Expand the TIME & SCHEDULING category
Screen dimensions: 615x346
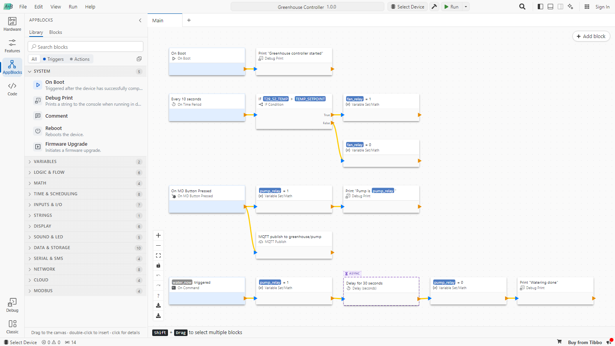(x=85, y=194)
